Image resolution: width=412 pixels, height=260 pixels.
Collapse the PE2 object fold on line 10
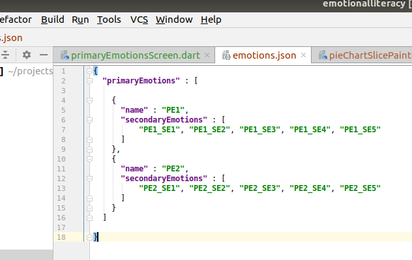click(x=89, y=159)
